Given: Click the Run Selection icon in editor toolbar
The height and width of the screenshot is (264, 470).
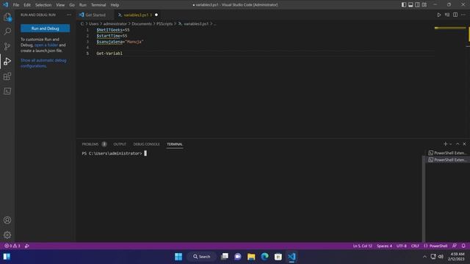Looking at the screenshot, I should 447,15.
